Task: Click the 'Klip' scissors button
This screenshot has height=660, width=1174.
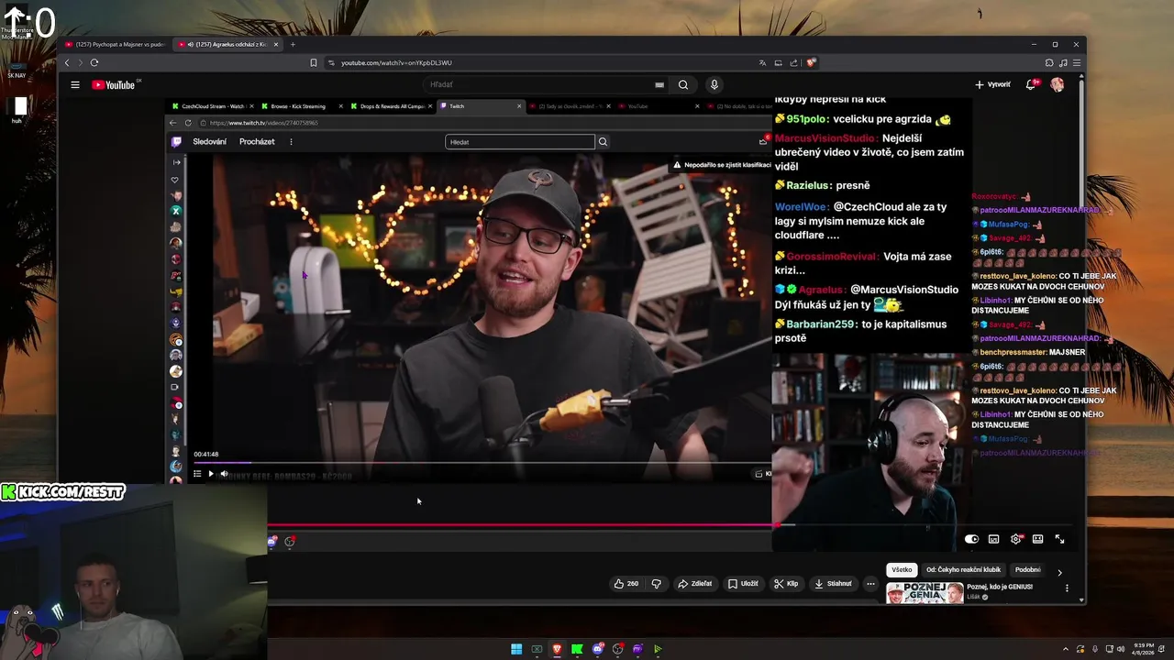Action: click(x=785, y=583)
